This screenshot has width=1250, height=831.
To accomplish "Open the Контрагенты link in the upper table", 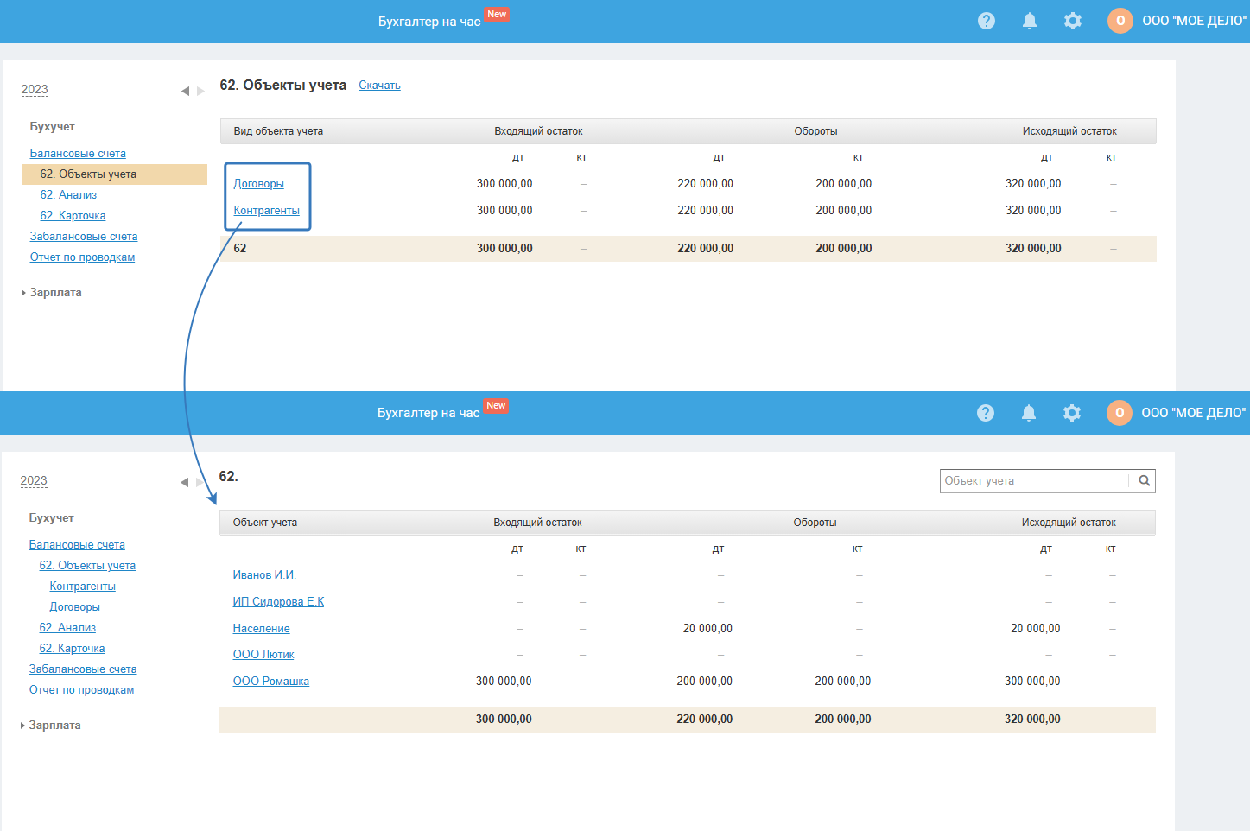I will [x=266, y=211].
